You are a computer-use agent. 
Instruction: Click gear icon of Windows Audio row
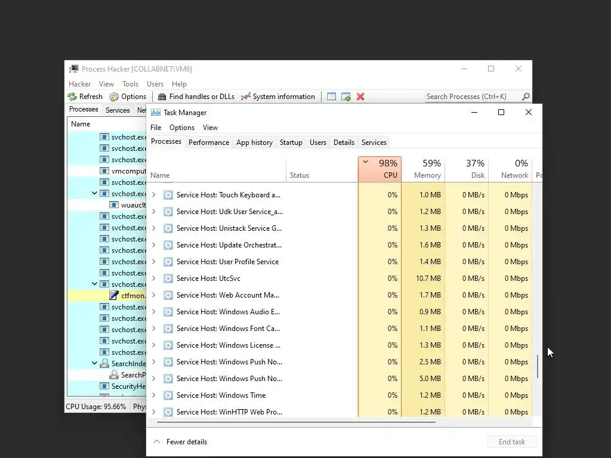[168, 312]
